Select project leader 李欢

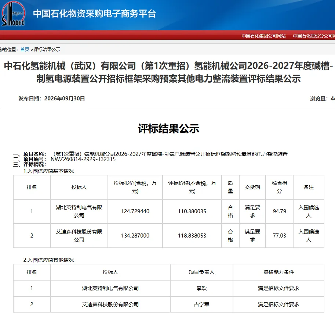(201, 288)
